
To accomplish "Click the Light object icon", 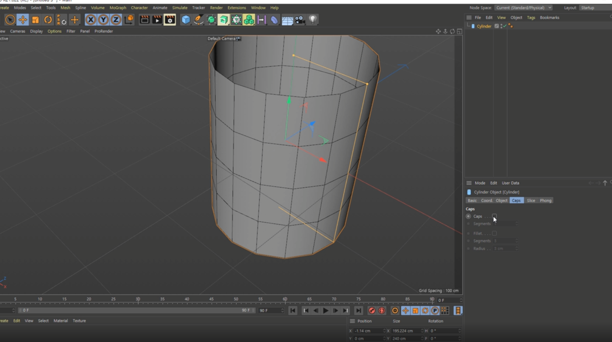I will (313, 20).
